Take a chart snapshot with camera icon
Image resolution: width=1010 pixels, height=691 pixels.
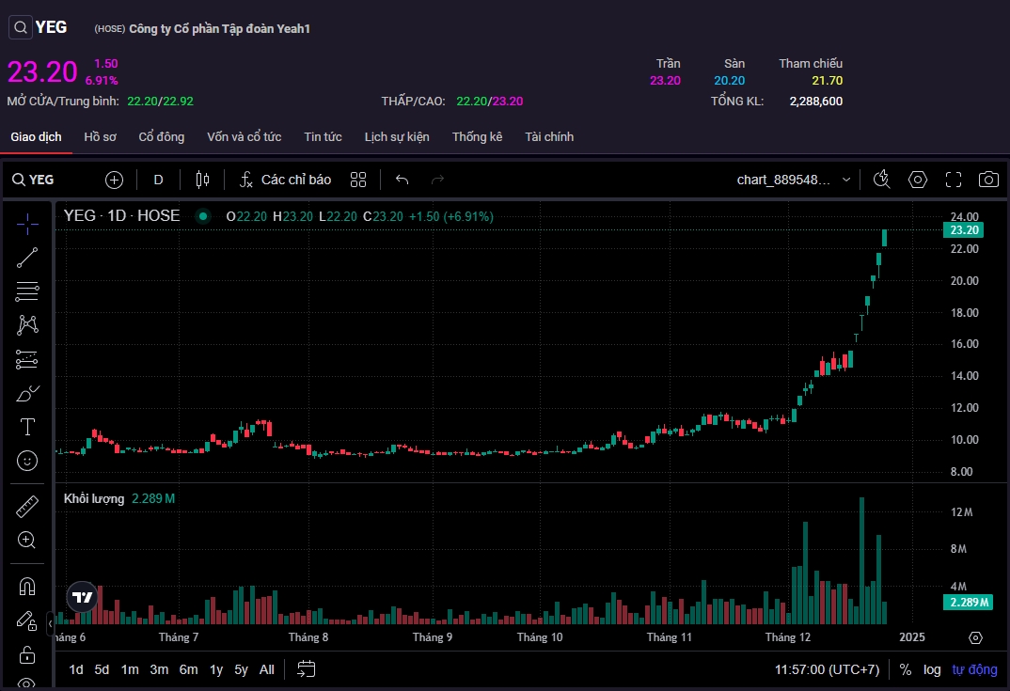click(988, 180)
